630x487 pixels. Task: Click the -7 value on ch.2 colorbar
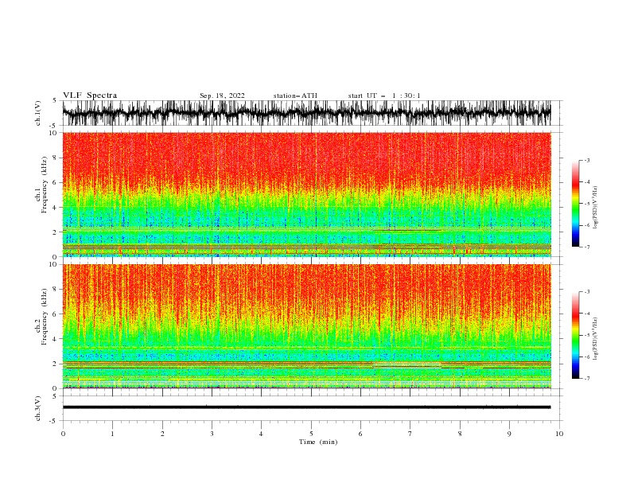tap(587, 378)
